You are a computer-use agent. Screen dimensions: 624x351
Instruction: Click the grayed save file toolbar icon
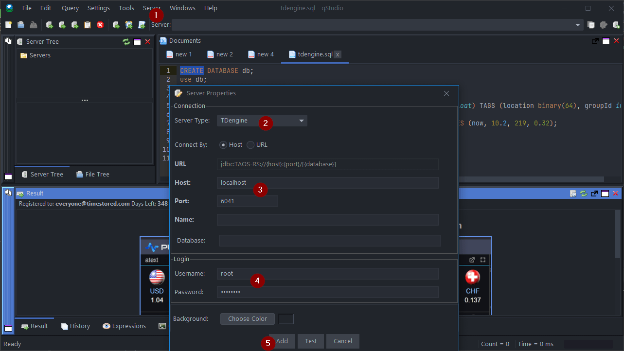pyautogui.click(x=34, y=25)
